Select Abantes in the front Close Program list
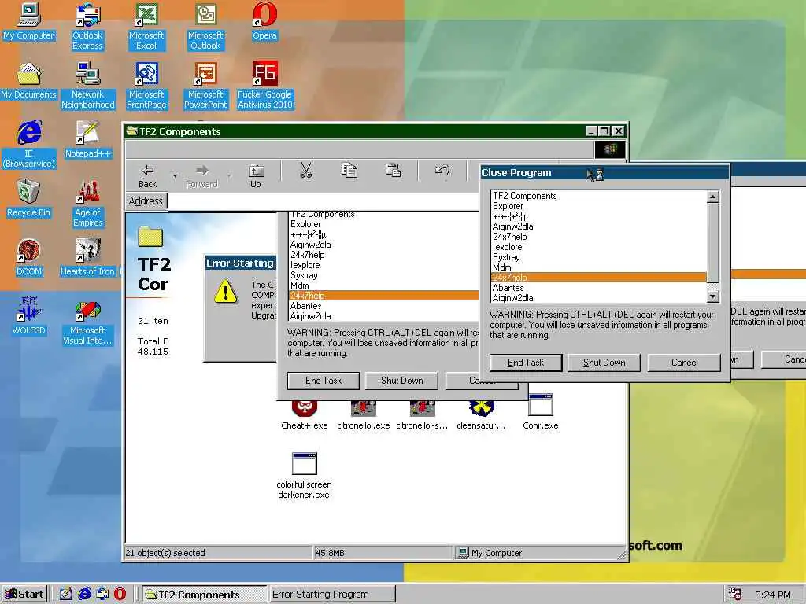Image resolution: width=806 pixels, height=604 pixels. [x=599, y=288]
